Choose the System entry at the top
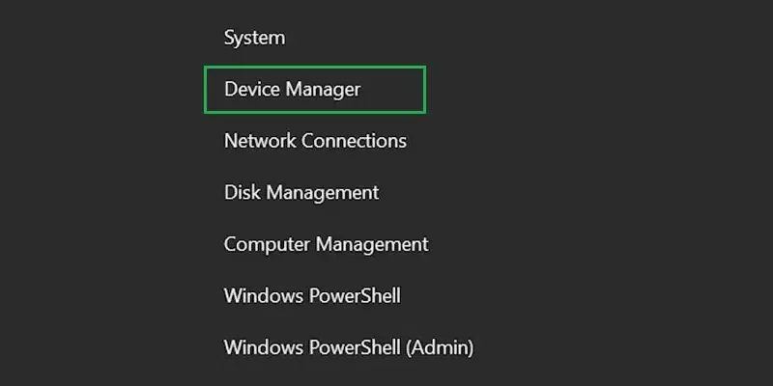 click(254, 39)
